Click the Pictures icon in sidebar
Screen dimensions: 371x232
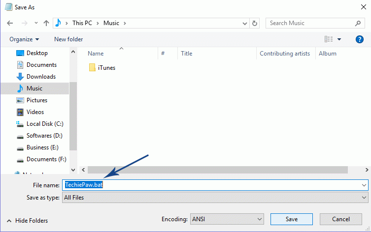[20, 100]
